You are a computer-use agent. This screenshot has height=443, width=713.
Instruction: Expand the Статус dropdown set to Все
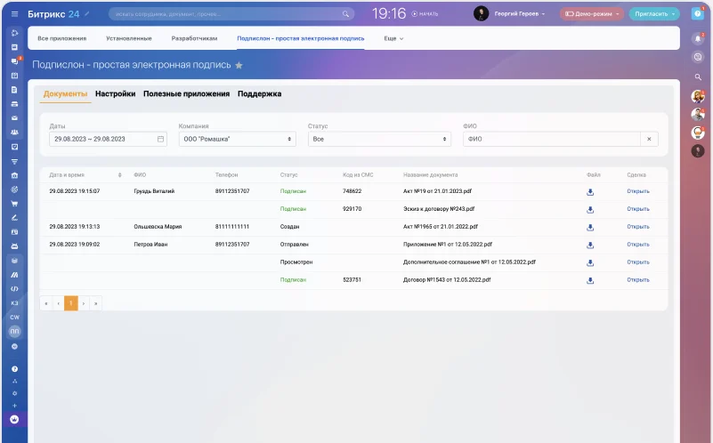click(x=379, y=139)
